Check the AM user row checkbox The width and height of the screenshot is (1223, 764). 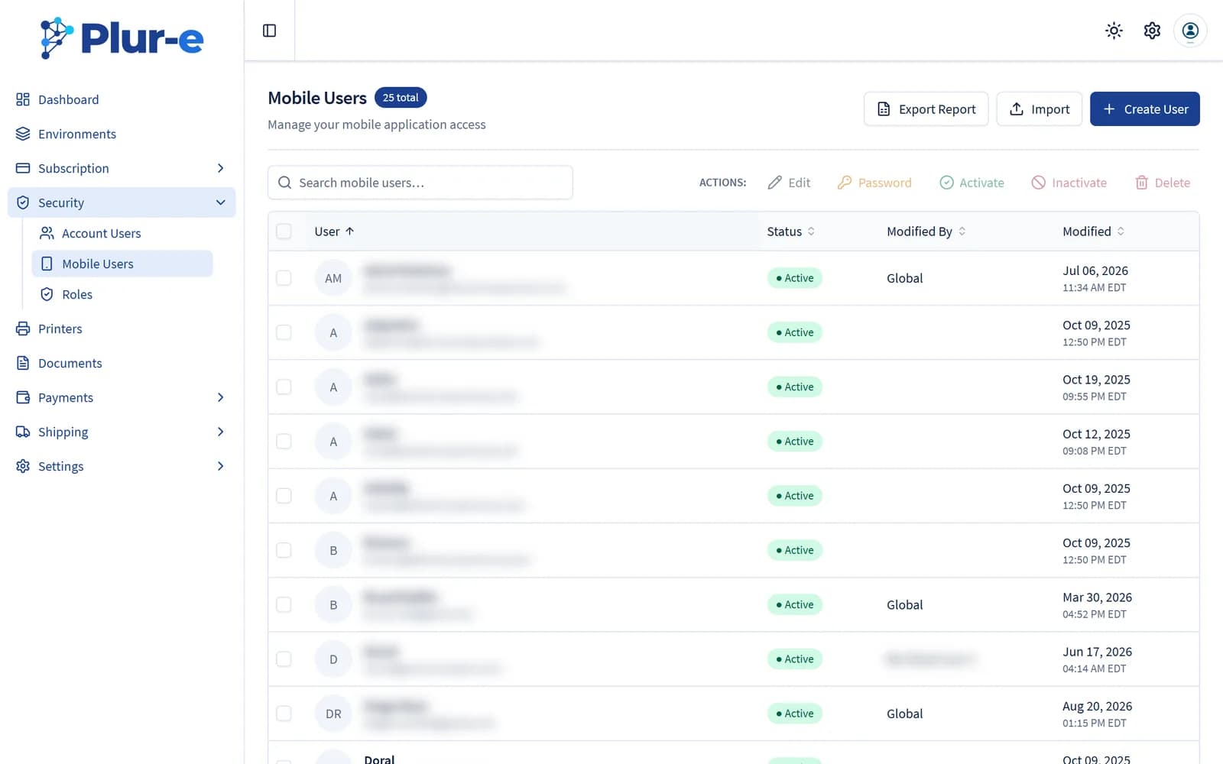pyautogui.click(x=284, y=278)
